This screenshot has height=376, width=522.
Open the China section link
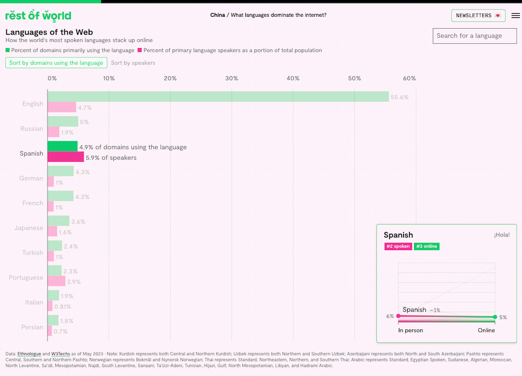pos(218,15)
